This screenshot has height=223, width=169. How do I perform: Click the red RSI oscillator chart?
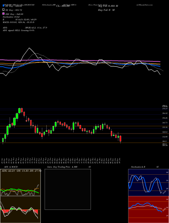148,209
